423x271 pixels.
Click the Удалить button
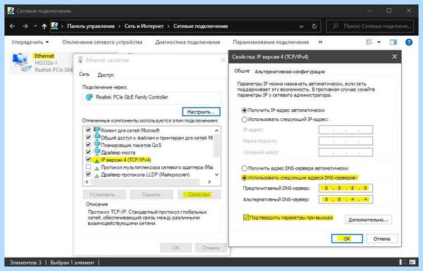152,194
